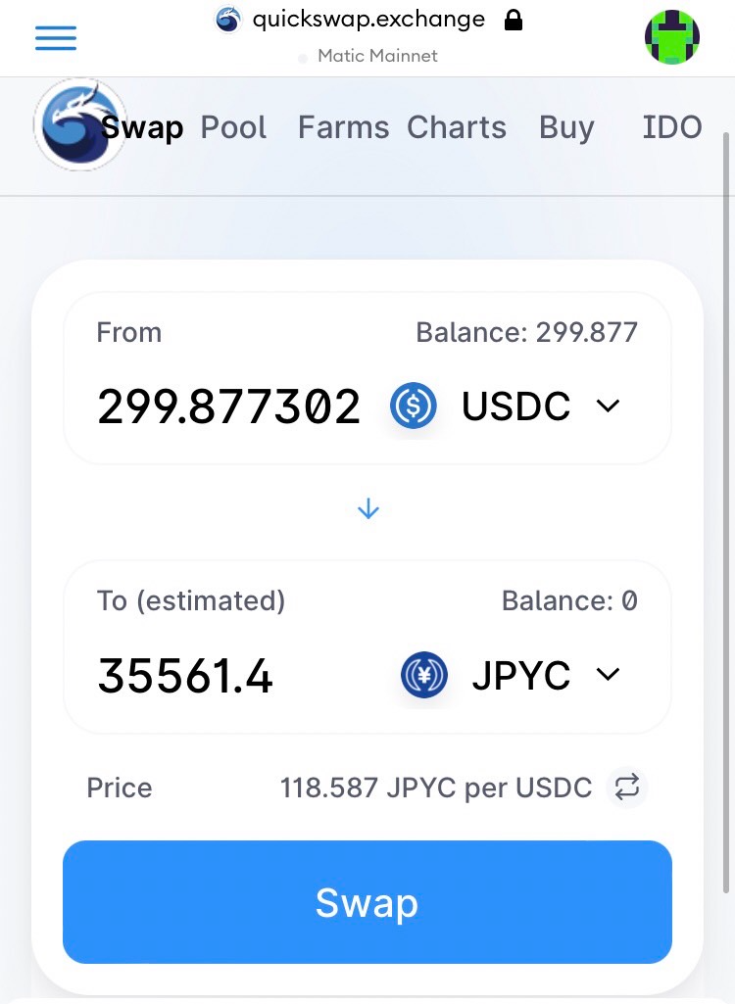Tap the green account avatar icon
Image resolution: width=735 pixels, height=1004 pixels.
(671, 37)
